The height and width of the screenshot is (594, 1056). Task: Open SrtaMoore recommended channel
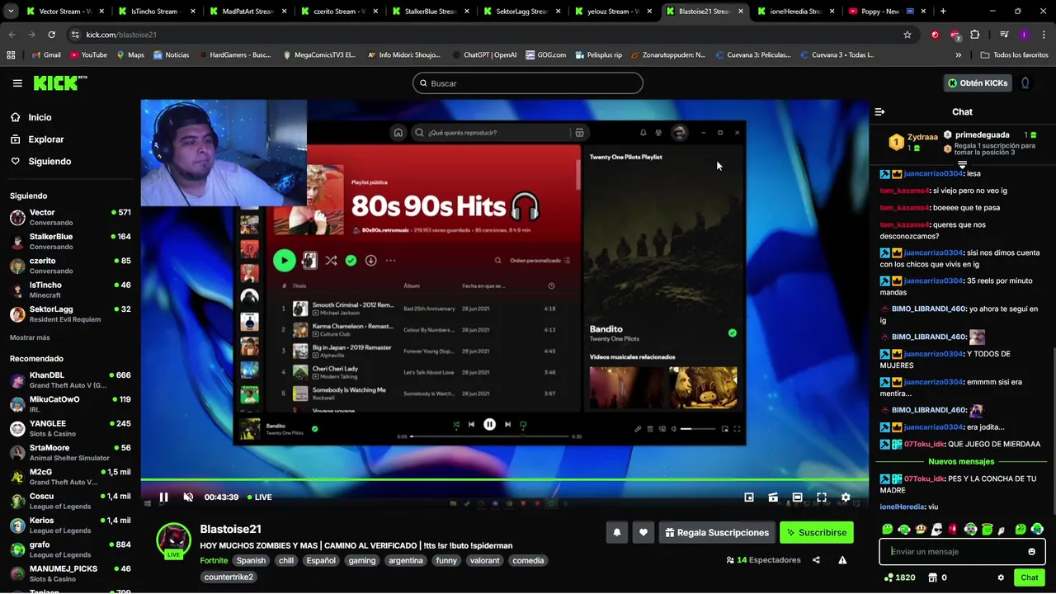[70, 452]
